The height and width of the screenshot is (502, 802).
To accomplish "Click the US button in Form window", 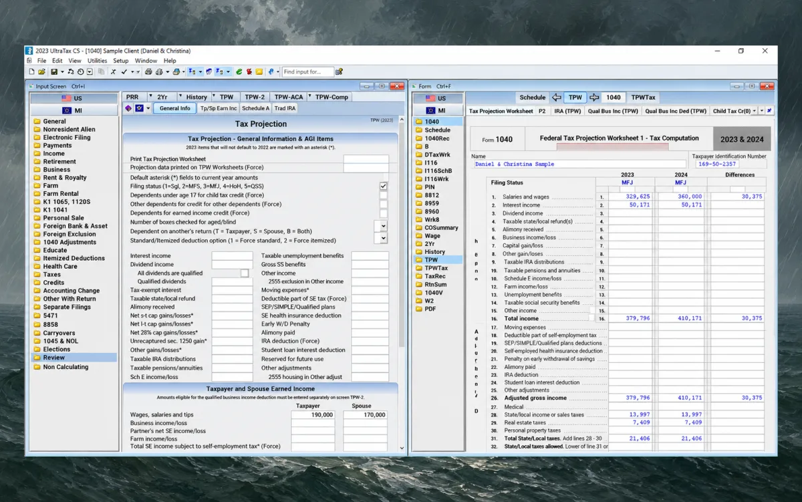I will [x=436, y=98].
